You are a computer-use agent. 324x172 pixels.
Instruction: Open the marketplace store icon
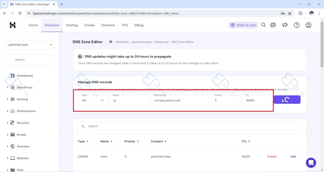click(273, 25)
